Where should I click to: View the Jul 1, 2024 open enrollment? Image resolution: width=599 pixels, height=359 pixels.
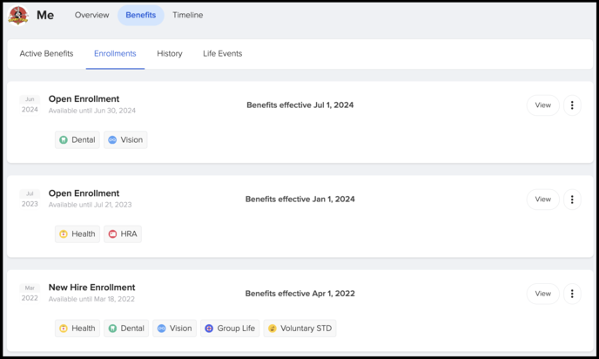pos(543,105)
